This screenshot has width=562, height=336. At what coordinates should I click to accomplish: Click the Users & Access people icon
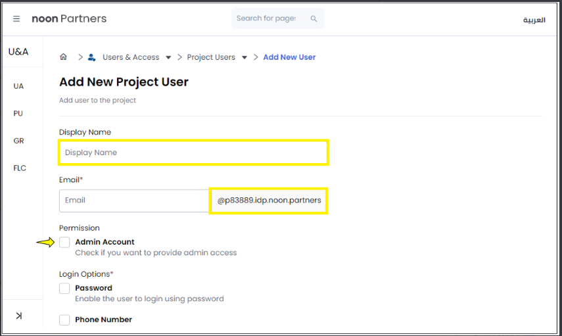coord(92,57)
